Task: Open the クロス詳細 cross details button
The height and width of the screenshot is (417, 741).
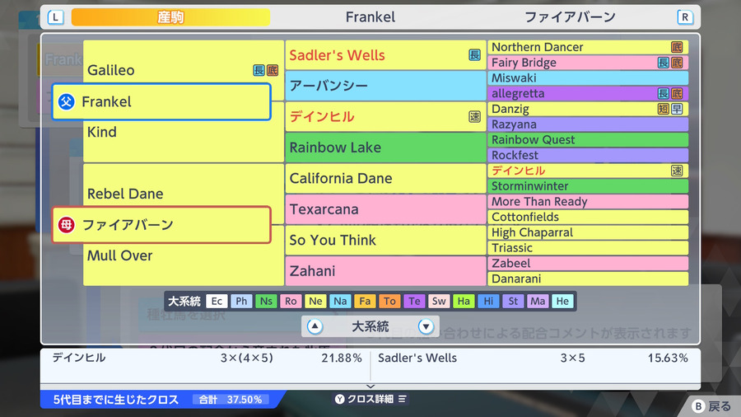Action: click(x=371, y=399)
